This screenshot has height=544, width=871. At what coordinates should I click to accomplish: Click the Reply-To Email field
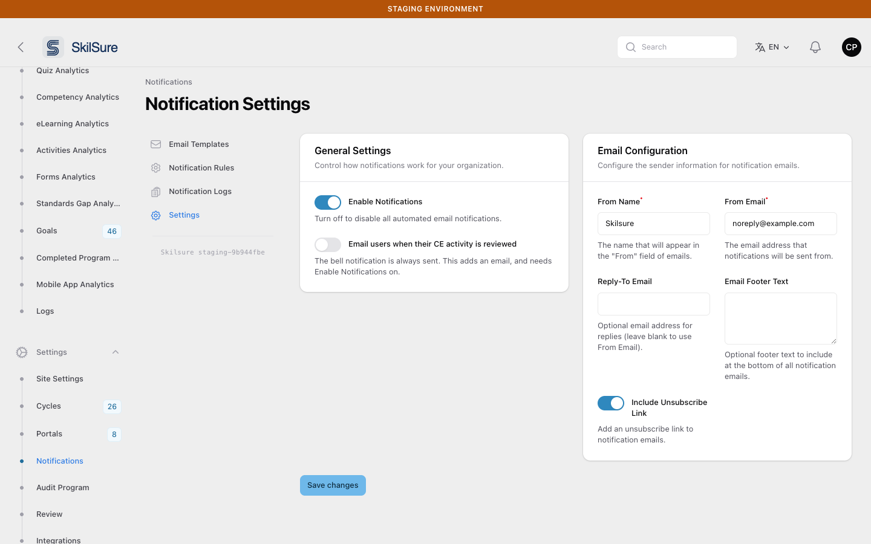pos(654,304)
